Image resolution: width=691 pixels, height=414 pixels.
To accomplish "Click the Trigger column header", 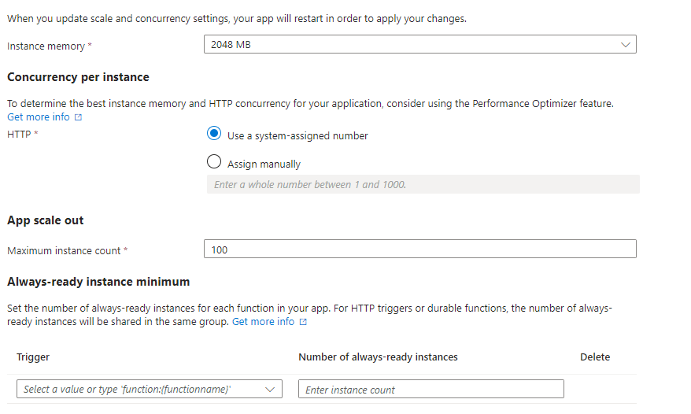I will [x=33, y=357].
